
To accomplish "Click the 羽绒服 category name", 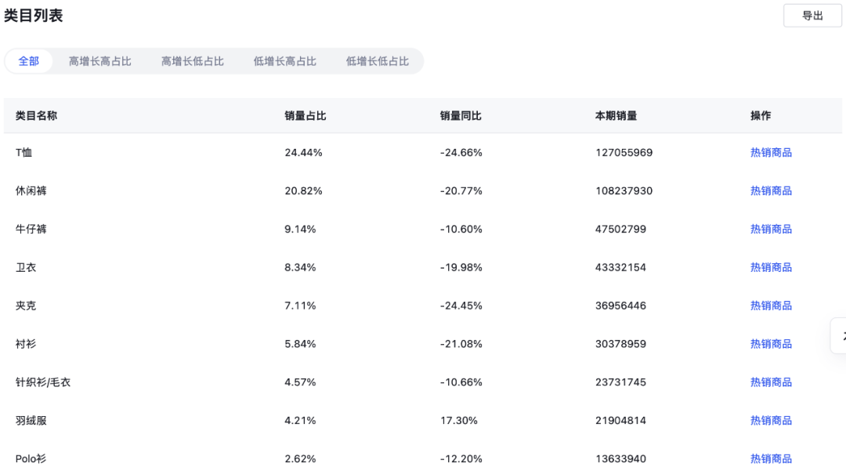I will coord(31,421).
